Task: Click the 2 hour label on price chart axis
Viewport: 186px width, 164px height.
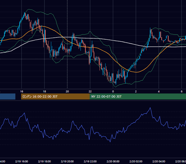Action: coord(136,92)
